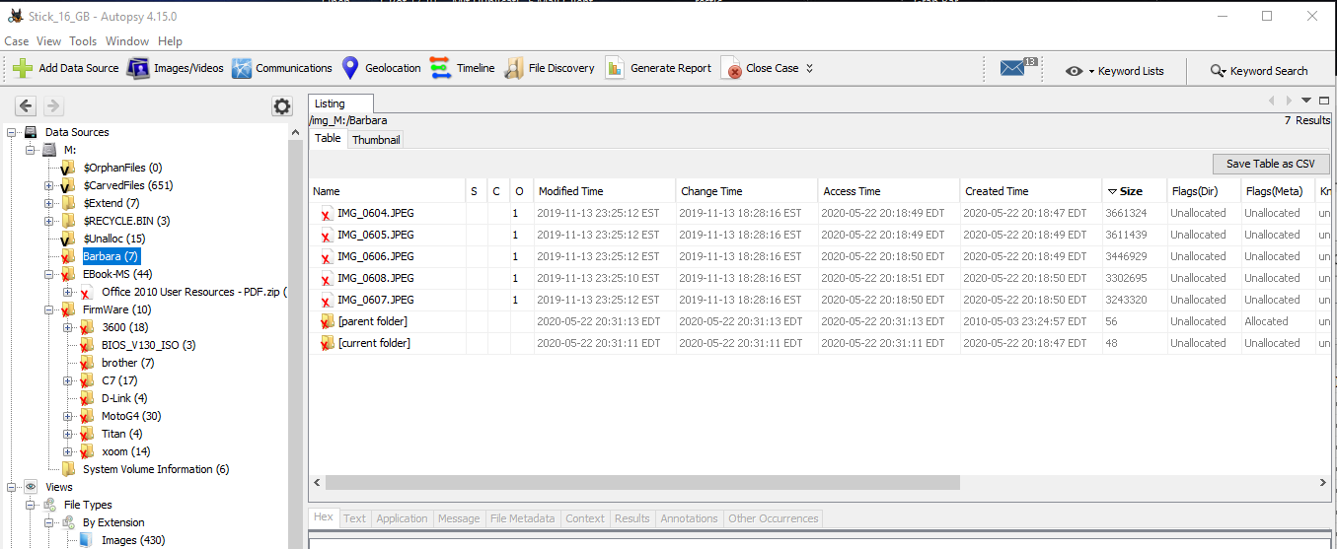The width and height of the screenshot is (1337, 549).
Task: Expand the $CarvedFiles folder
Action: point(49,185)
